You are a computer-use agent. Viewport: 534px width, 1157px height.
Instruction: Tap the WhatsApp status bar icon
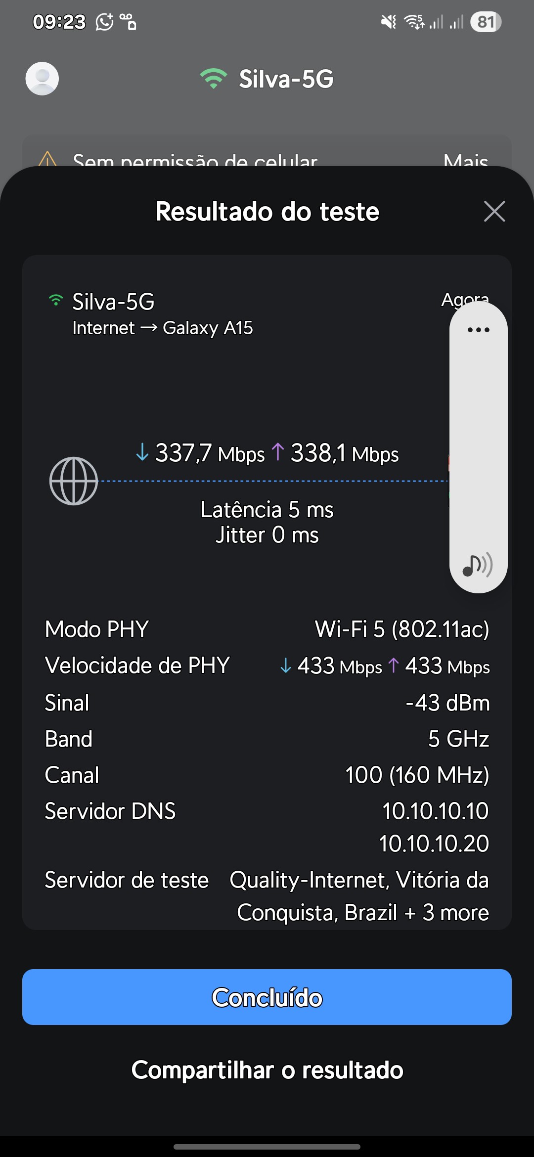coord(104,22)
